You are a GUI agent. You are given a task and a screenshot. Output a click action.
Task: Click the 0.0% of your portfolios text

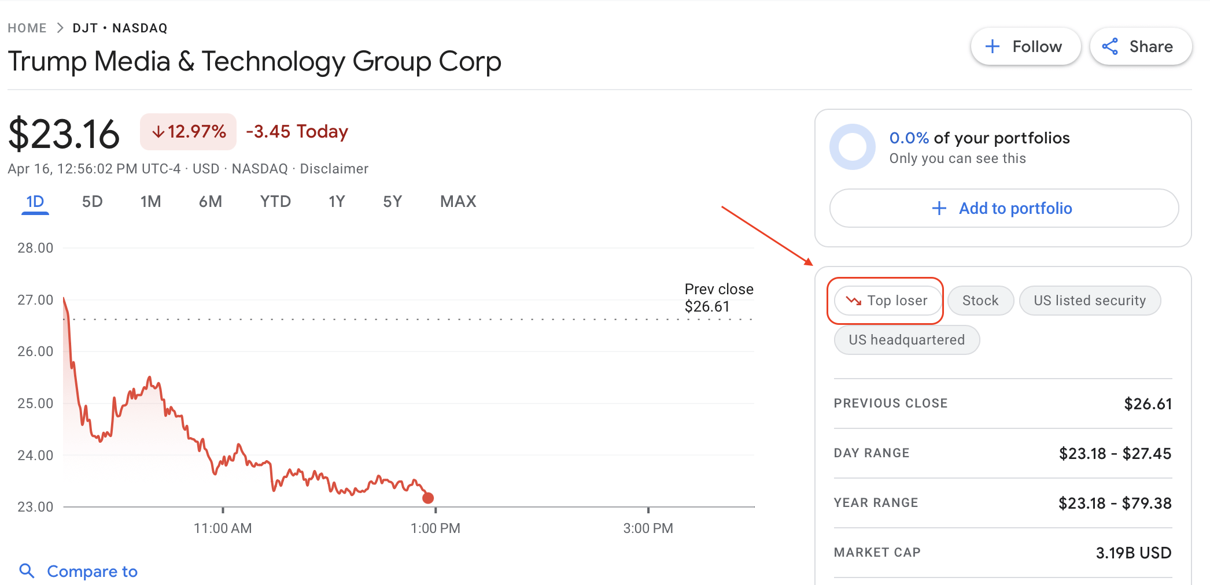(x=980, y=138)
